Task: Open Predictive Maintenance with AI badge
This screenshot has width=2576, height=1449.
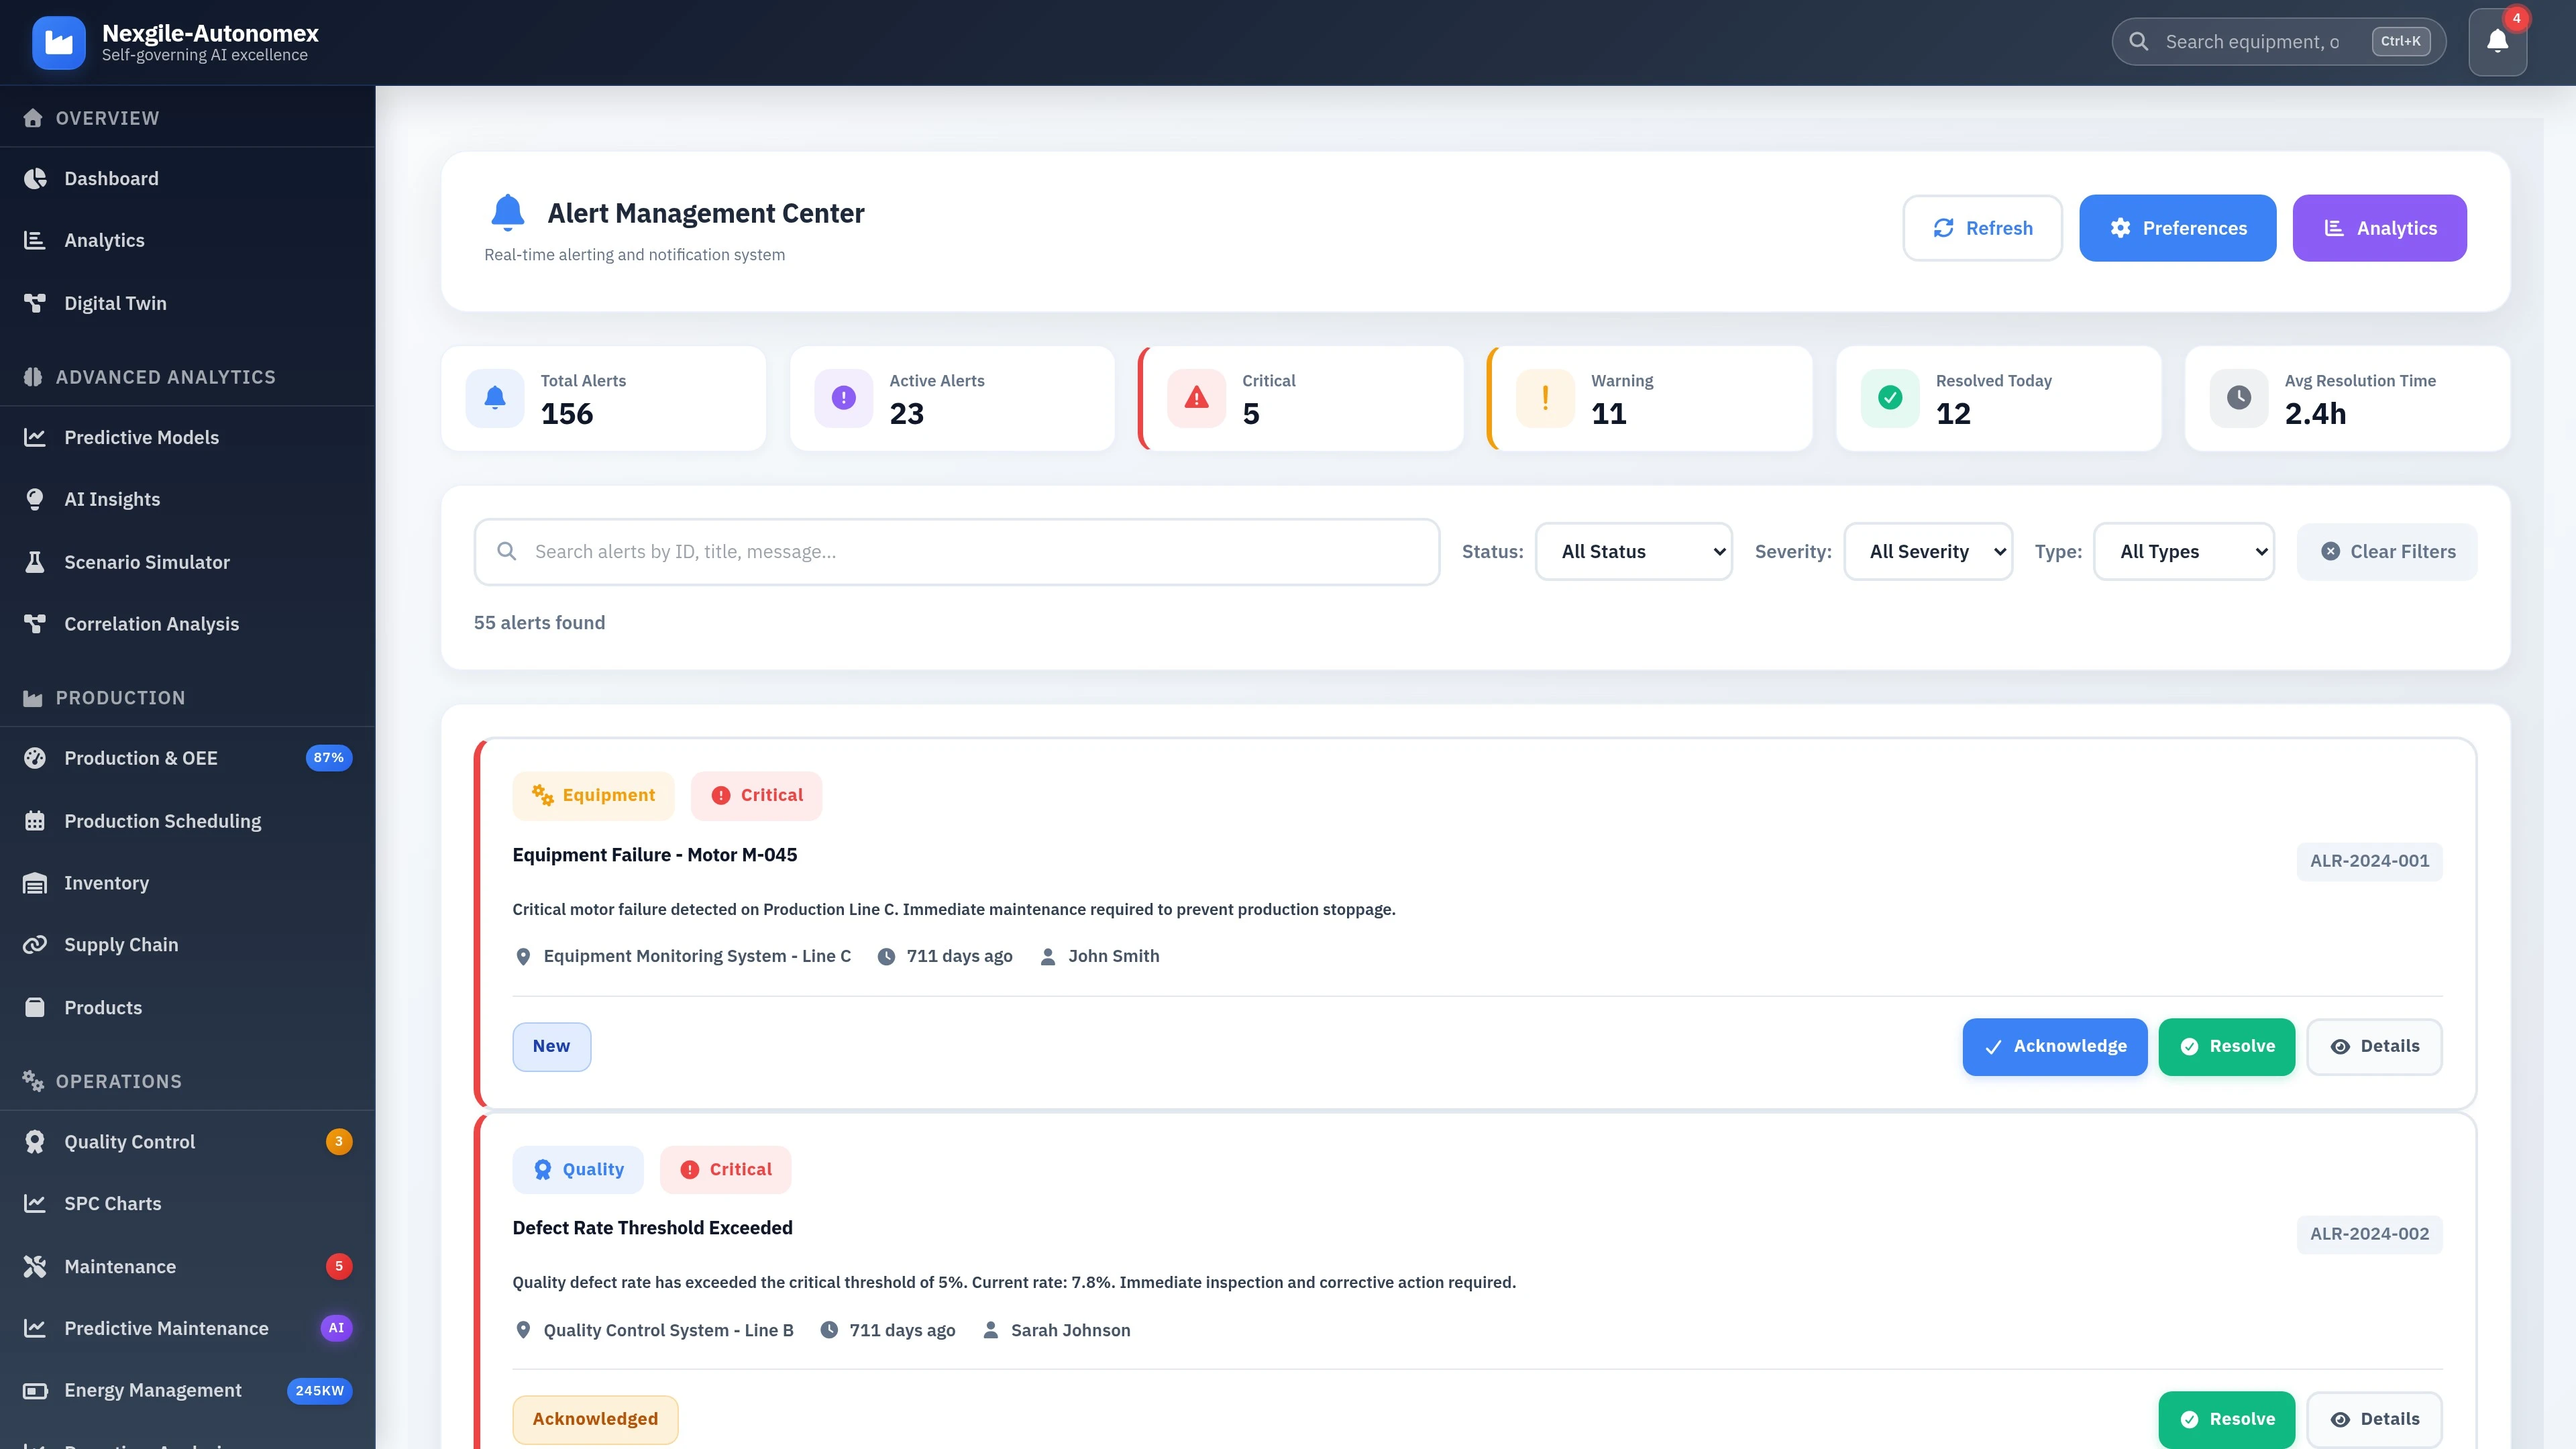Action: (166, 1328)
